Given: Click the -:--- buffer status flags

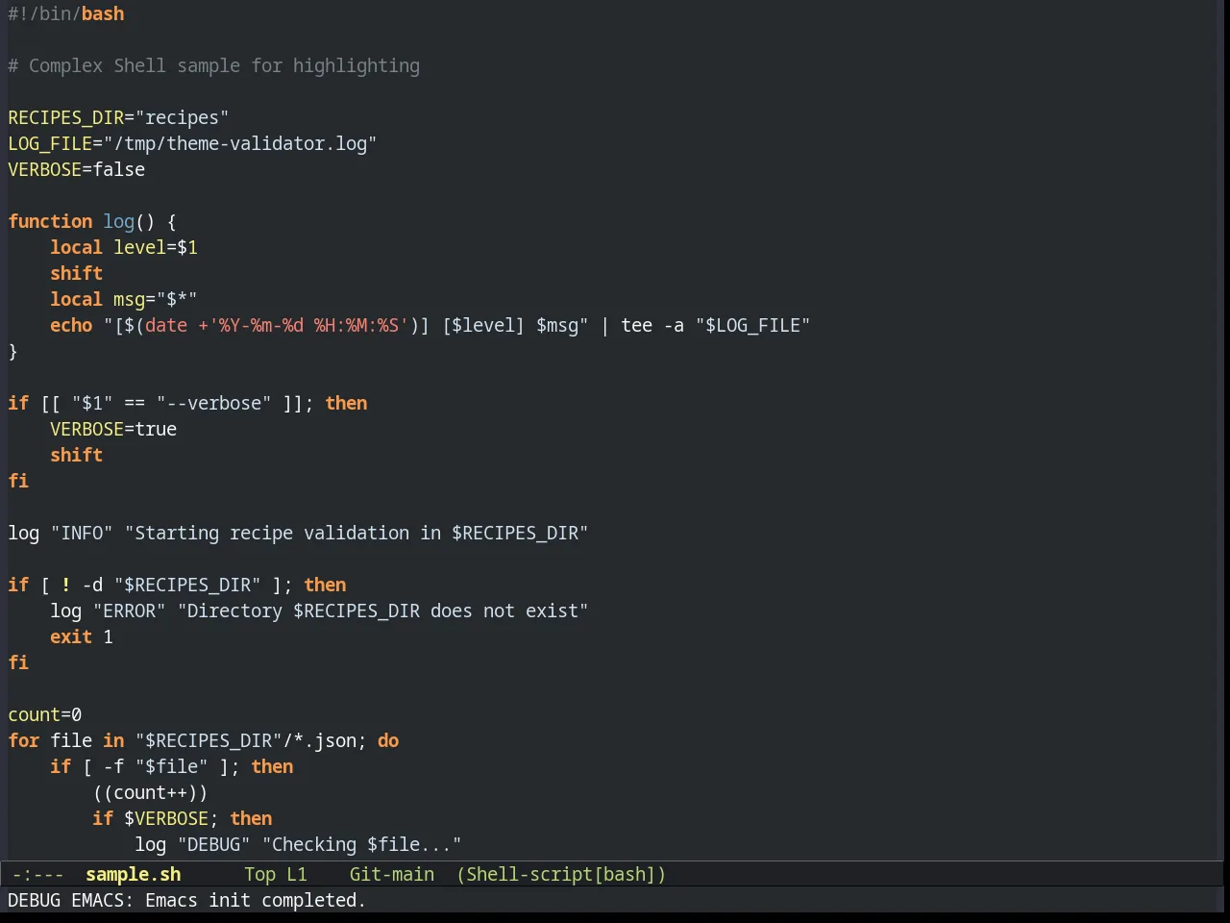Looking at the screenshot, I should coord(38,874).
